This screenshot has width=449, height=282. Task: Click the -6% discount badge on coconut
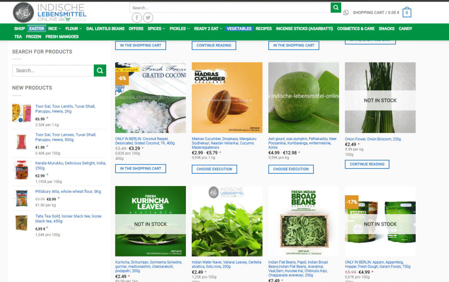point(122,78)
